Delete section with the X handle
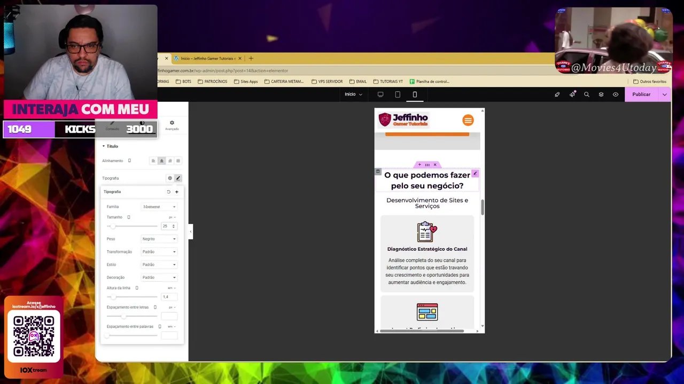The height and width of the screenshot is (384, 684). (x=435, y=165)
